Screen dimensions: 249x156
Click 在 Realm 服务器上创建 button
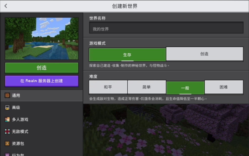(x=42, y=81)
